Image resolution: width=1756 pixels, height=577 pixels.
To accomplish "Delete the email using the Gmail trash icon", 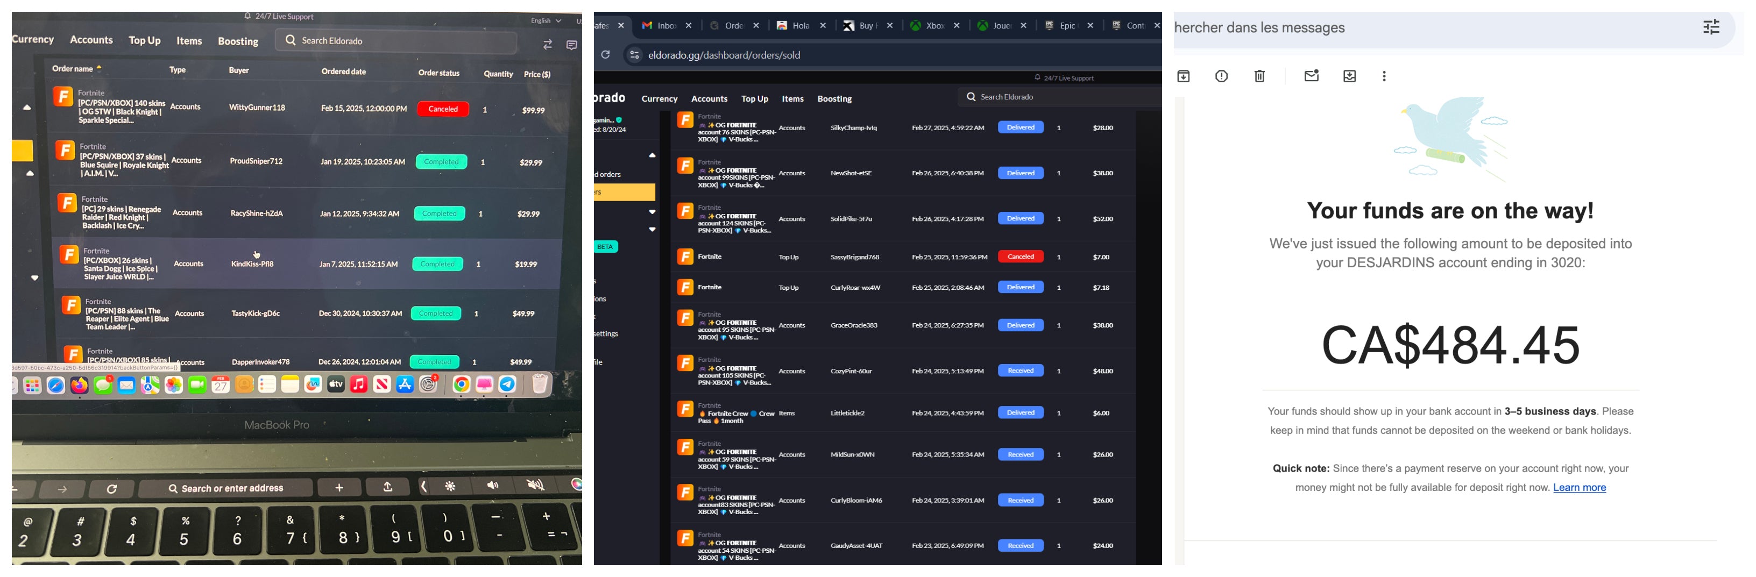I will point(1260,76).
